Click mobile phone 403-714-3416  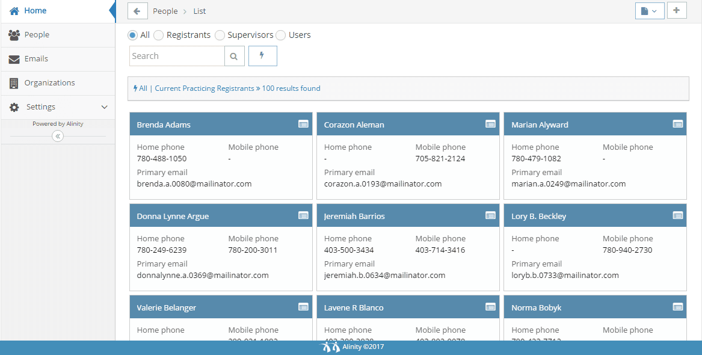440,250
